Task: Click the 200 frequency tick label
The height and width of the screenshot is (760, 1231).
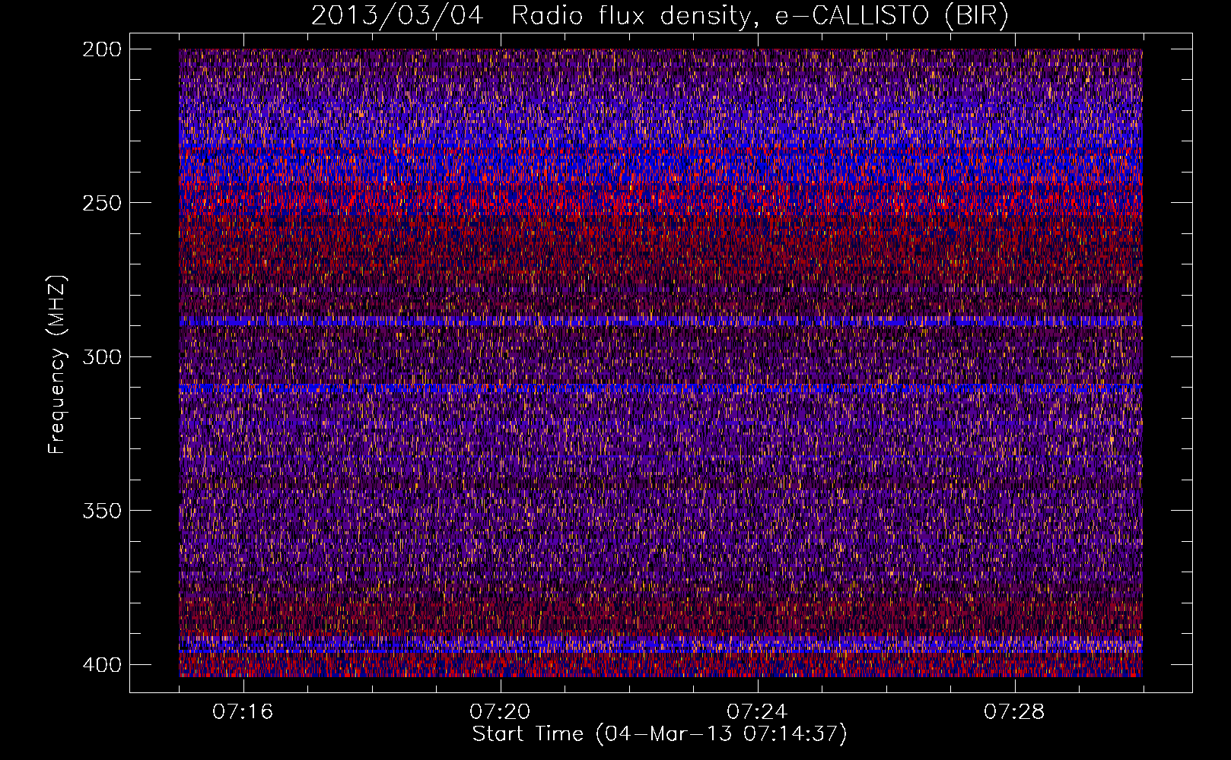Action: 101,49
